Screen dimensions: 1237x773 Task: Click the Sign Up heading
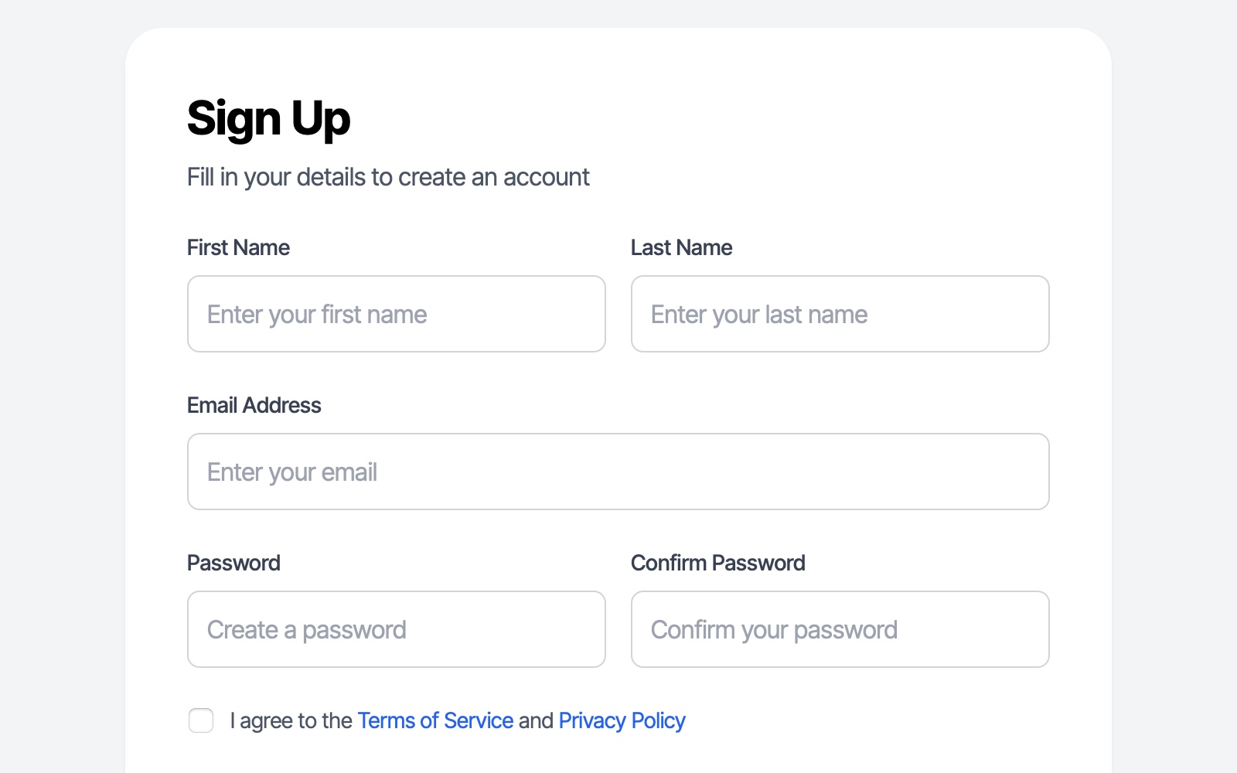point(268,118)
